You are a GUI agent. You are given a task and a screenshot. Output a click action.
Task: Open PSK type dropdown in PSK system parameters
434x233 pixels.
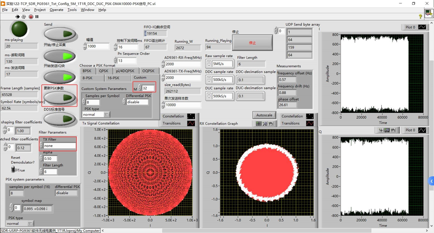(x=30, y=224)
